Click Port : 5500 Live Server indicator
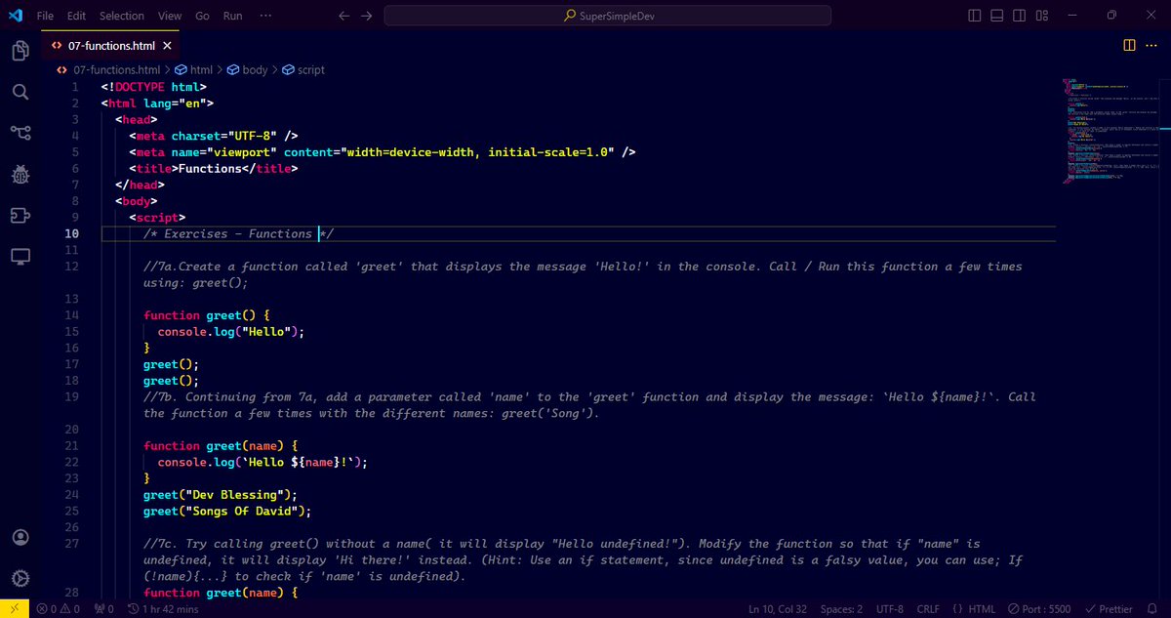The width and height of the screenshot is (1171, 618). pyautogui.click(x=1038, y=608)
